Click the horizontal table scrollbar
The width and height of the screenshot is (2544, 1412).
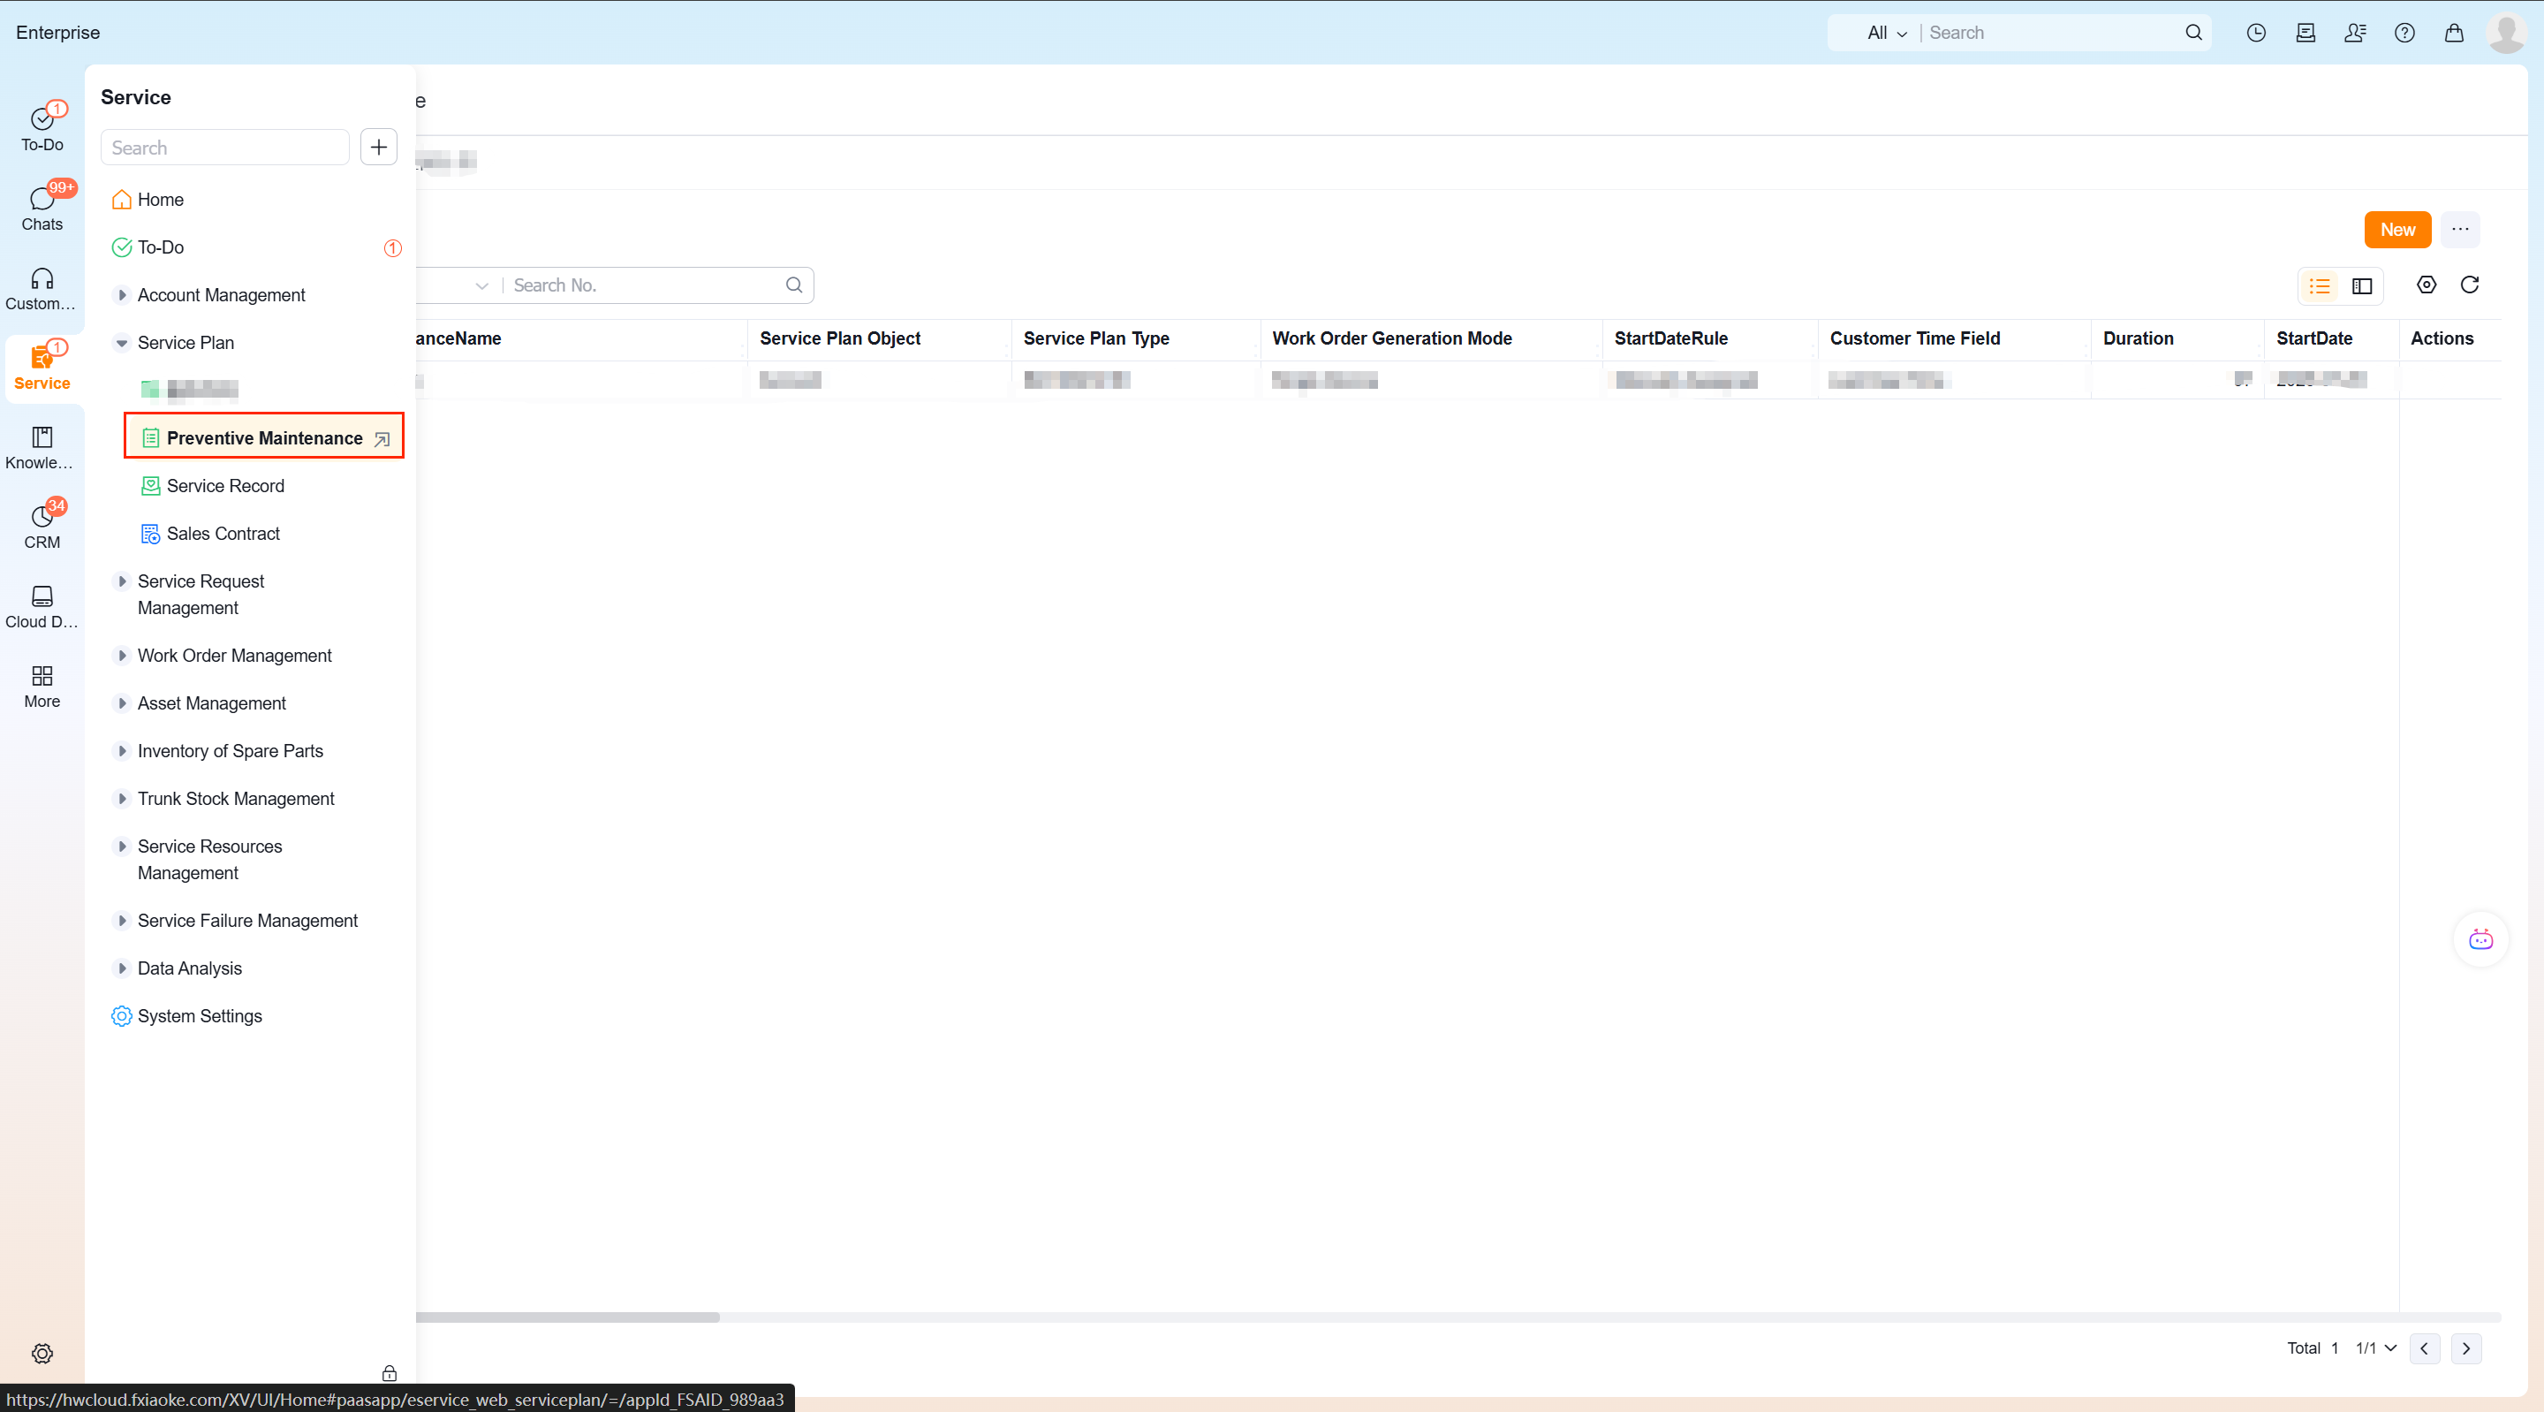coord(568,1317)
